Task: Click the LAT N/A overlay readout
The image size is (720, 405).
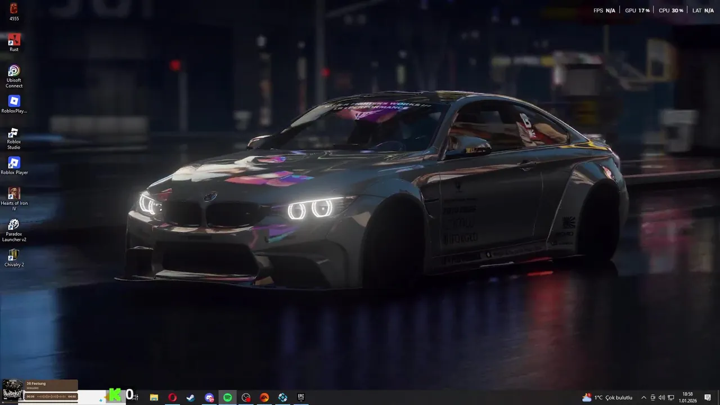Action: pyautogui.click(x=703, y=11)
